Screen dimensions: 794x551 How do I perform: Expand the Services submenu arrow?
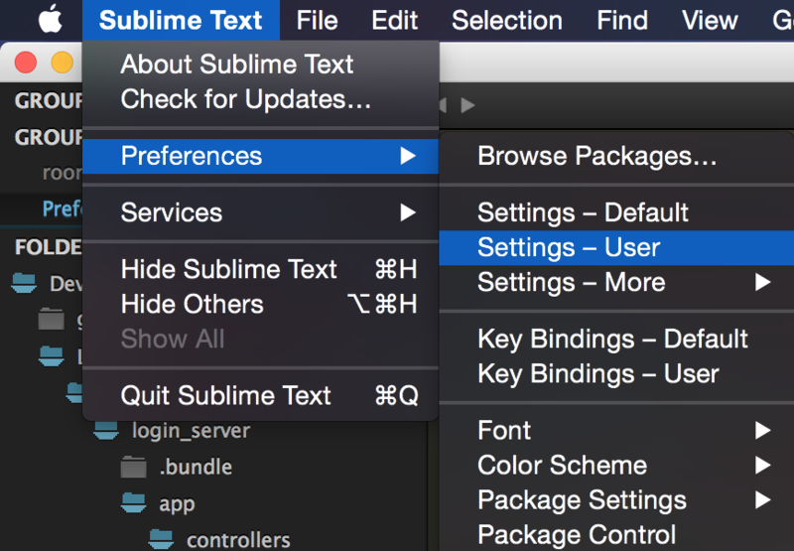[407, 212]
